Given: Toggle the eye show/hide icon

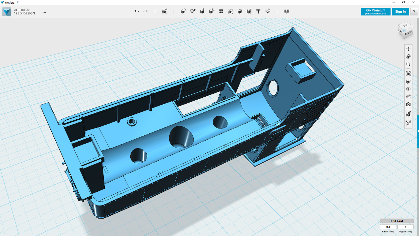Looking at the screenshot, I should (408, 89).
